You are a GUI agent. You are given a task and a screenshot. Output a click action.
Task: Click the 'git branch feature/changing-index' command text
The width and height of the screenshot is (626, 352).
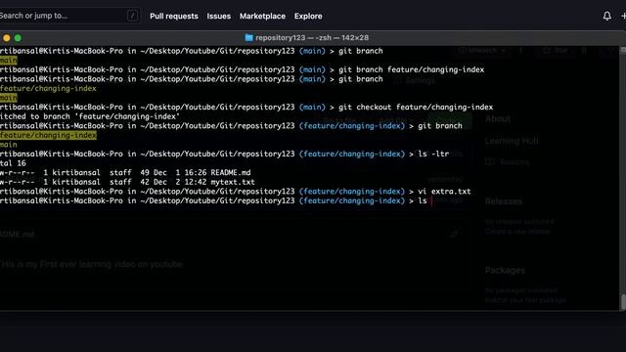411,69
